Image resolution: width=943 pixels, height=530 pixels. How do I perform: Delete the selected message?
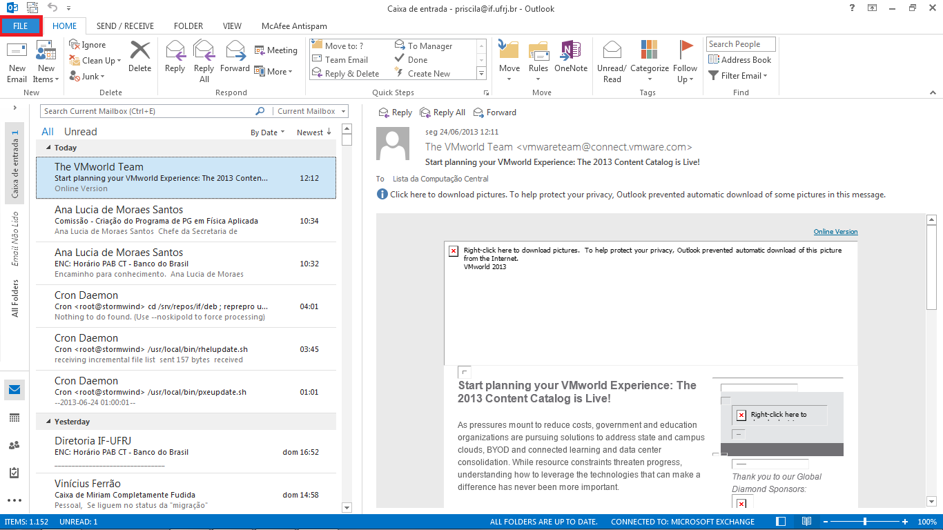tap(139, 57)
